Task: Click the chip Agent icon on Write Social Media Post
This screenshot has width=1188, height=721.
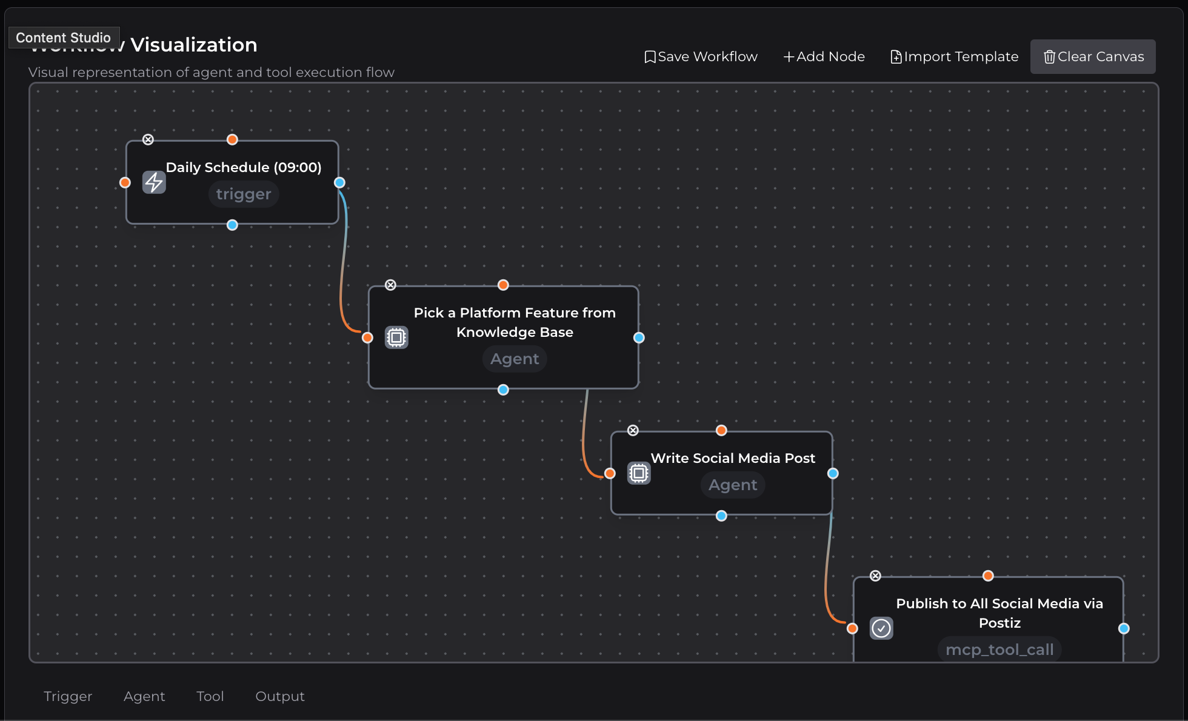Action: click(638, 473)
